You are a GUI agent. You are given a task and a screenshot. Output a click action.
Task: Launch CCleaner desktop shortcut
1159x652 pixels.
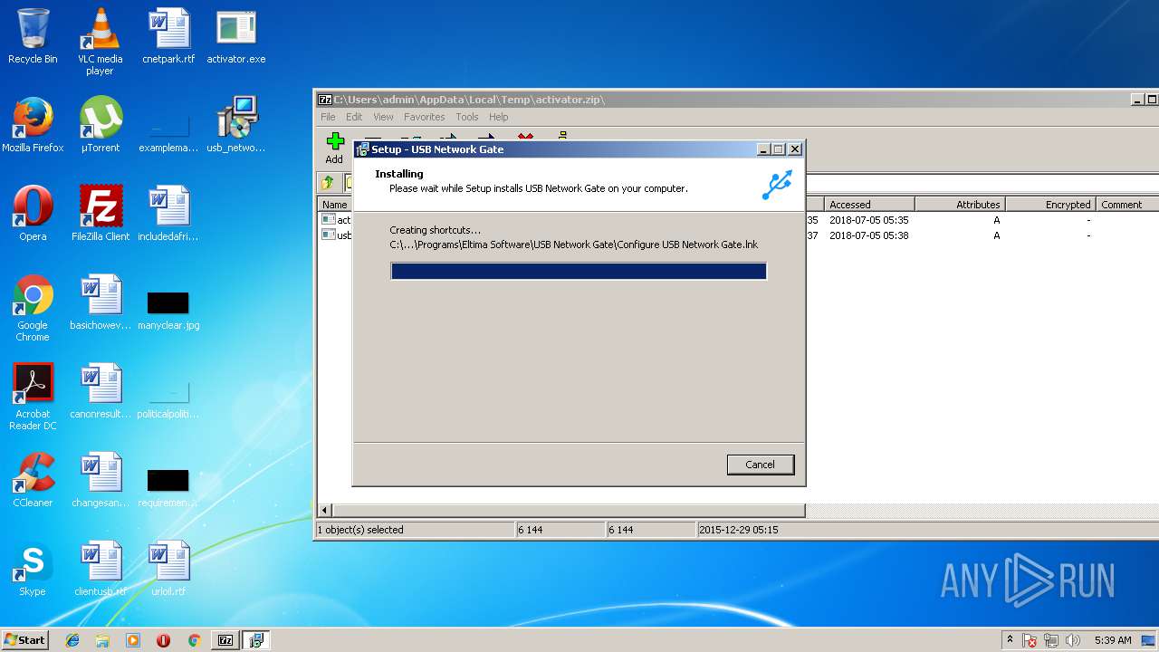tap(33, 481)
